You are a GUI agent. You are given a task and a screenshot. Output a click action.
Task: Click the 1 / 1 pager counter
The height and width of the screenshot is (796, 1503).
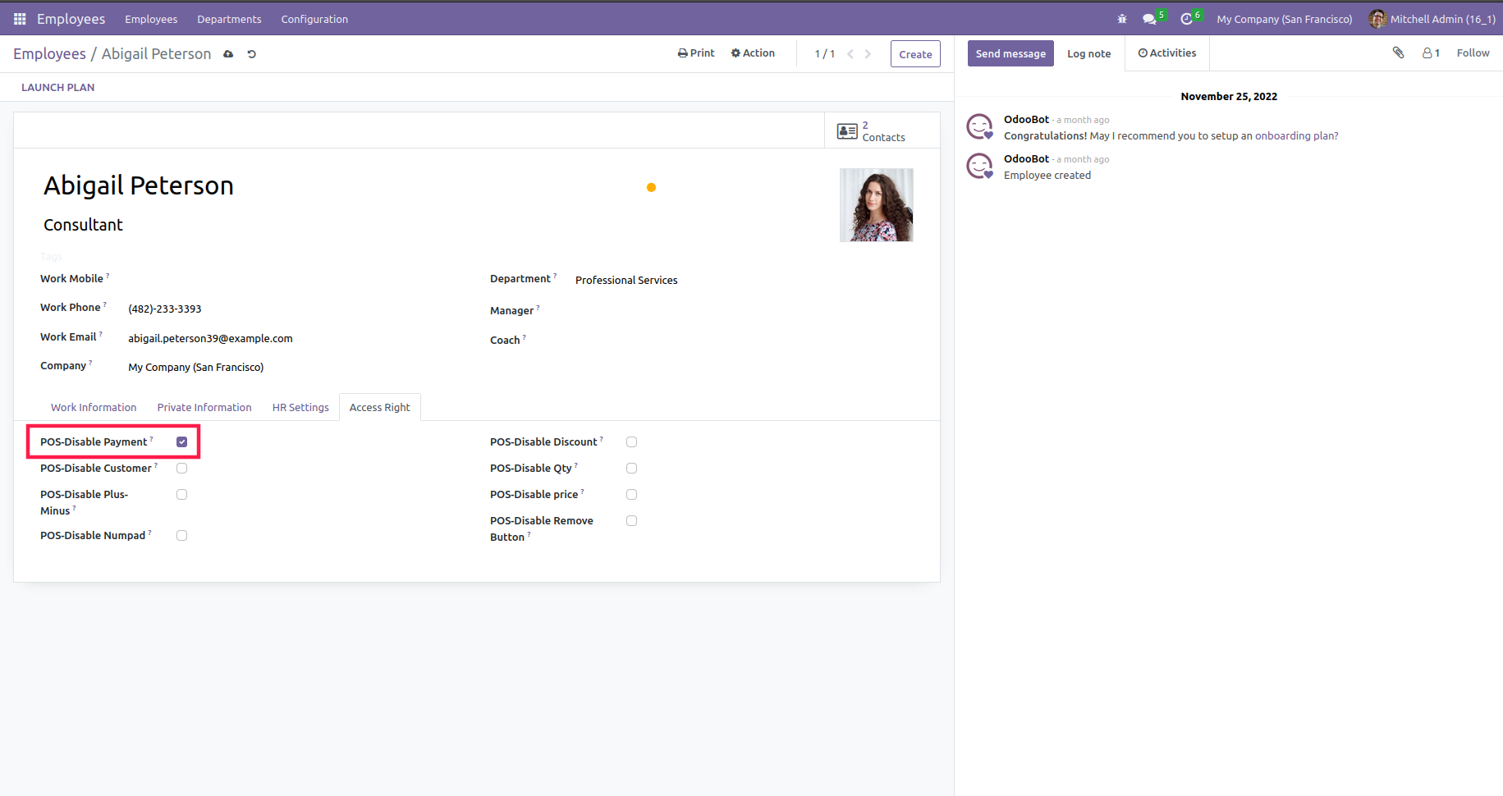(x=824, y=54)
